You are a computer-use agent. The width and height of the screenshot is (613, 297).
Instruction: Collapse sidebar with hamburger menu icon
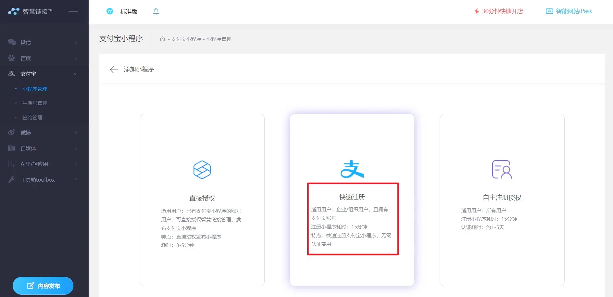(x=73, y=12)
